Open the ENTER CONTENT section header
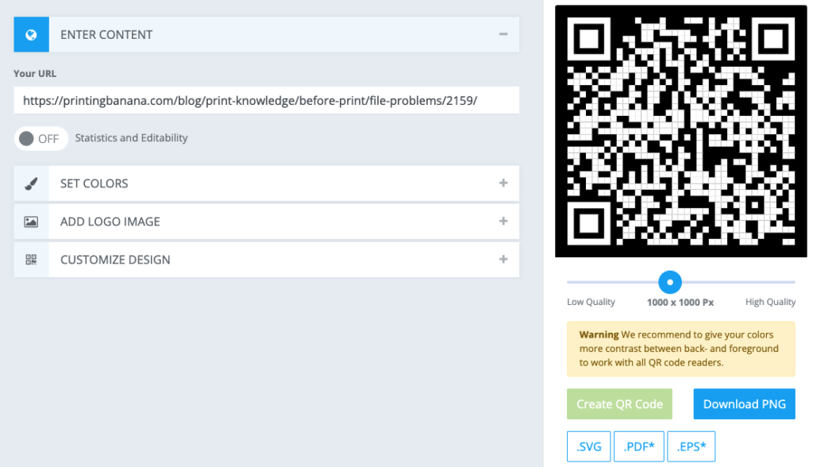The width and height of the screenshot is (813, 467). tap(267, 34)
